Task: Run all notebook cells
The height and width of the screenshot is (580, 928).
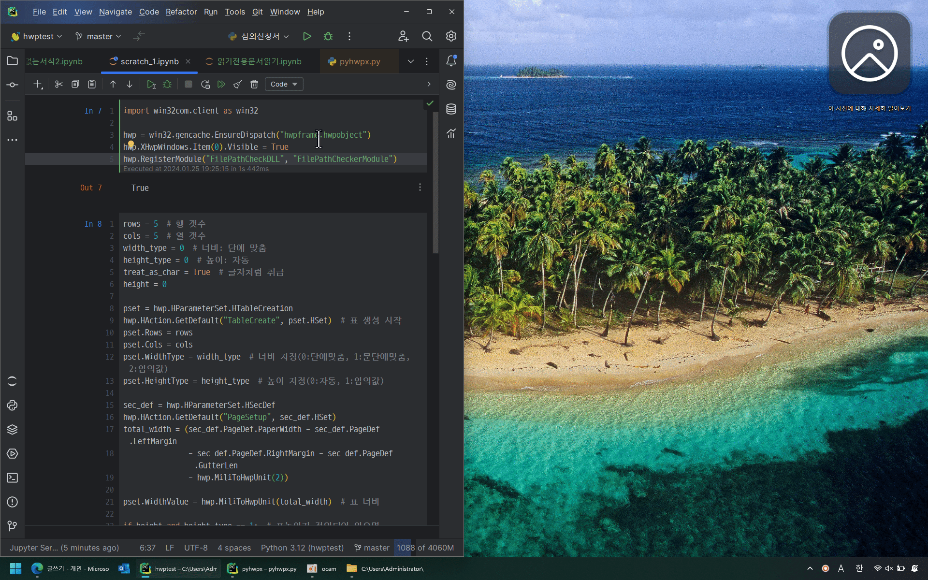Action: pos(221,85)
